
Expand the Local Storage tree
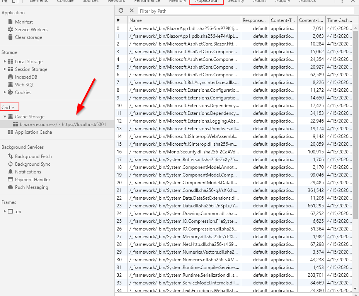(x=5, y=62)
